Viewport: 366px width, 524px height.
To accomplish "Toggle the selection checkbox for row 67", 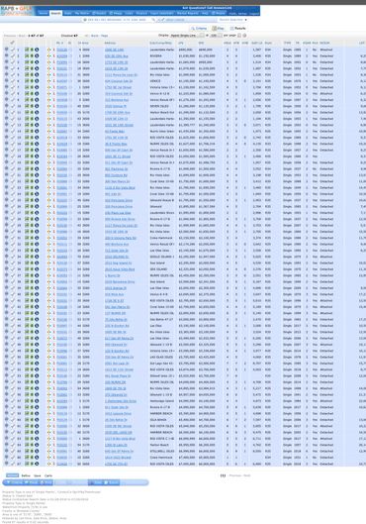I will [x=13, y=464].
